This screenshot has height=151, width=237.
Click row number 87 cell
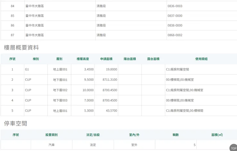12,35
